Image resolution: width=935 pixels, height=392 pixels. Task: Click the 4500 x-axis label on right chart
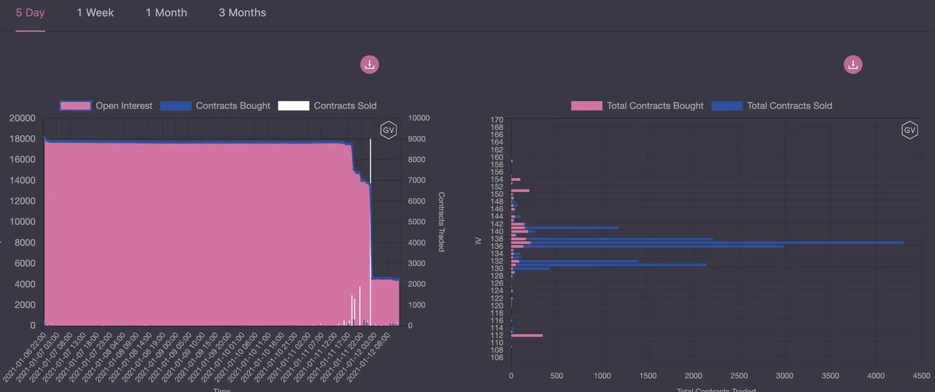(922, 374)
